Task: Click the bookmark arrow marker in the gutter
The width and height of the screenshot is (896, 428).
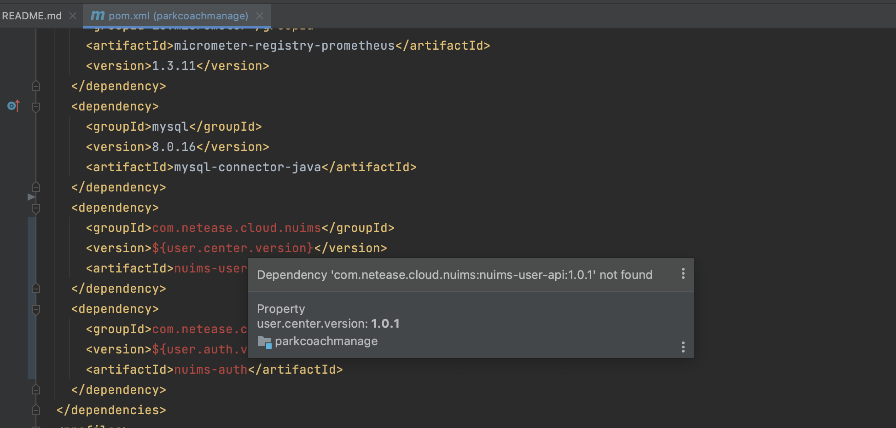Action: pyautogui.click(x=31, y=197)
